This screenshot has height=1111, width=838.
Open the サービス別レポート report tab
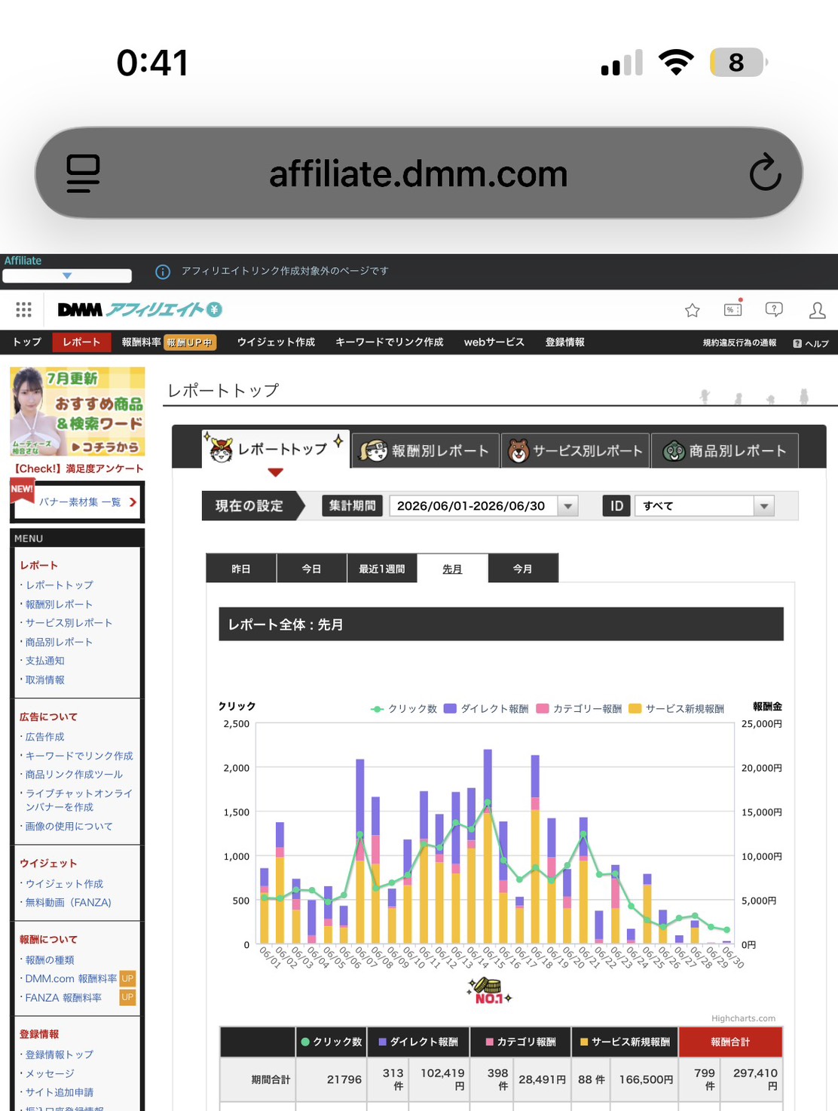click(x=575, y=451)
